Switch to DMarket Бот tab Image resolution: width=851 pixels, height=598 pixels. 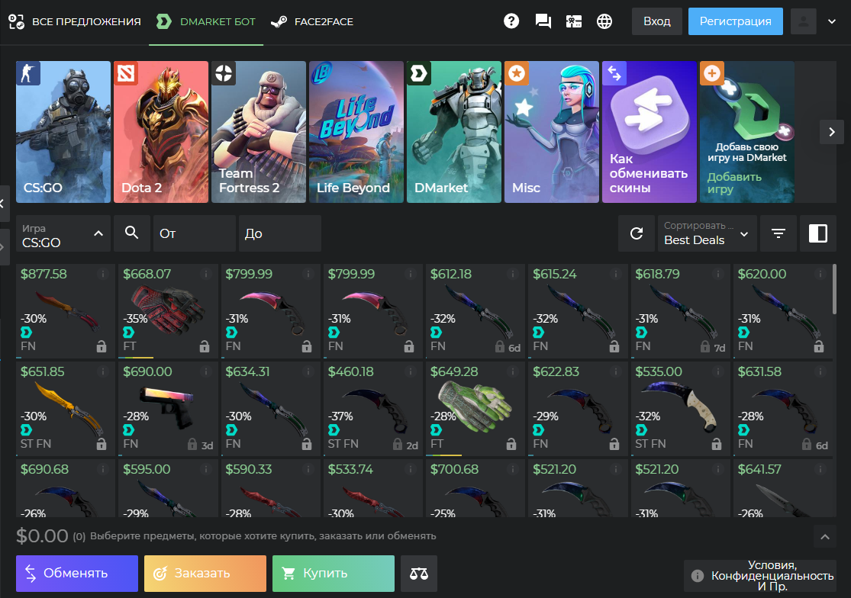tap(206, 21)
